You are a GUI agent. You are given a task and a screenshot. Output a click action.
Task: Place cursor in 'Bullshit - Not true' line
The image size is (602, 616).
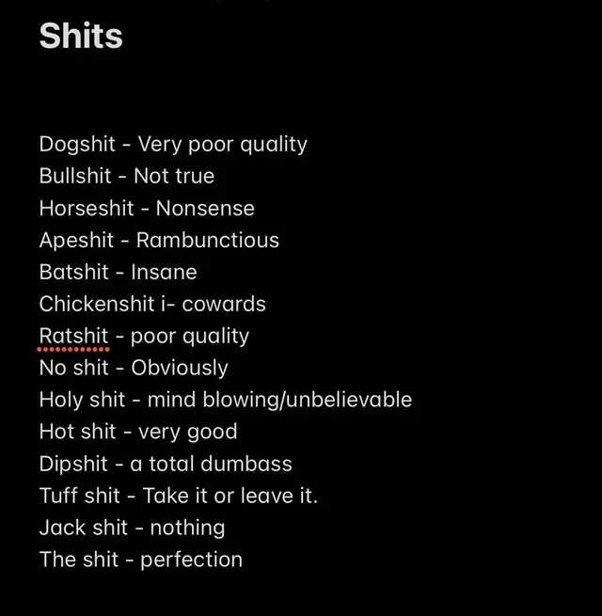127,176
